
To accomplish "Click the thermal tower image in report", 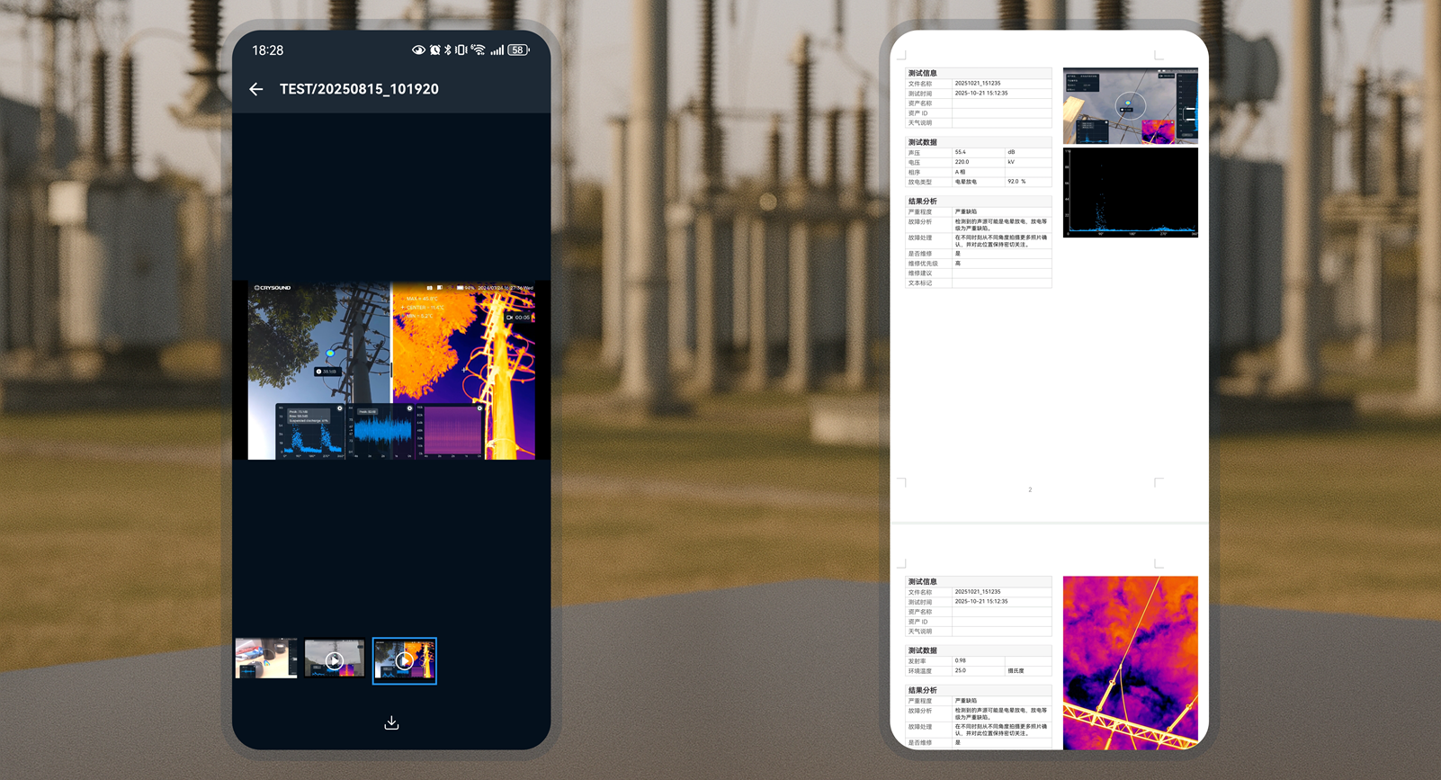I will [1130, 662].
